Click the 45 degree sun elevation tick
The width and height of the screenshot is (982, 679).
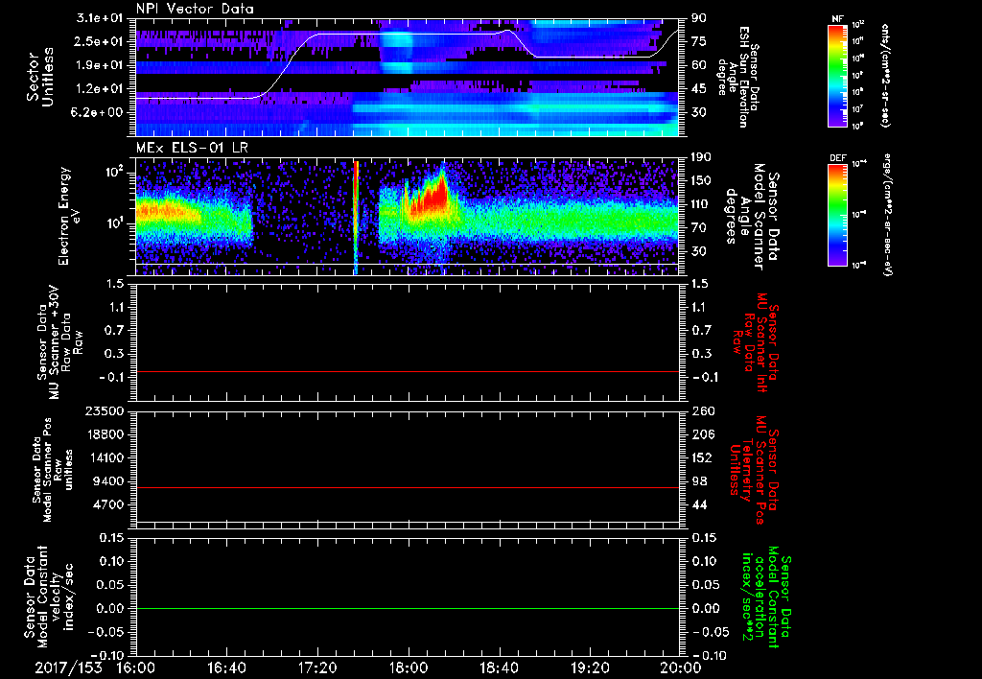[x=699, y=89]
